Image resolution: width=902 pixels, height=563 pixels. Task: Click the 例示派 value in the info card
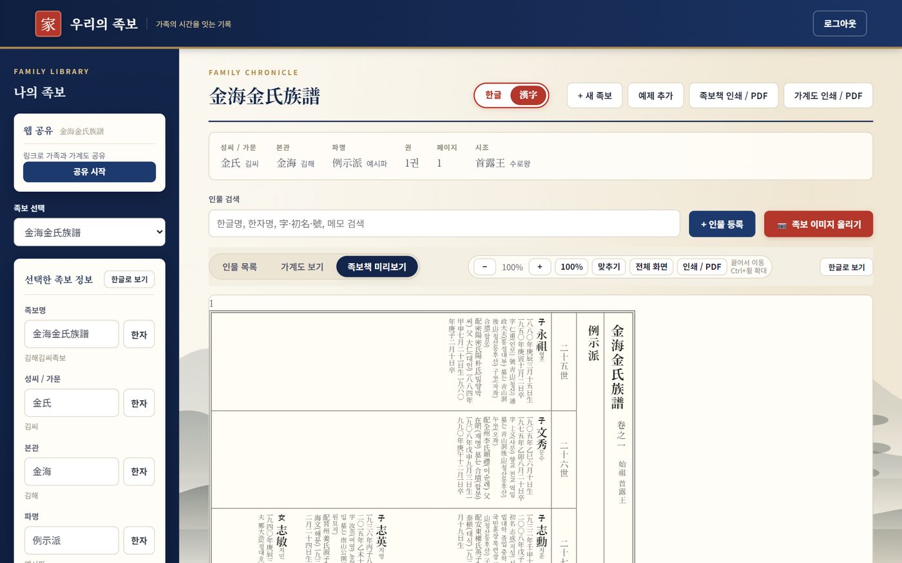pyautogui.click(x=347, y=163)
